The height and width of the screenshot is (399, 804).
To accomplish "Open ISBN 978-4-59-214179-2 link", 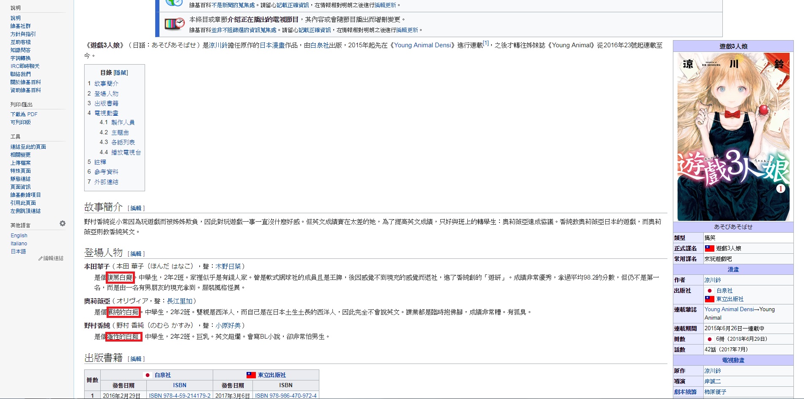I will point(179,396).
